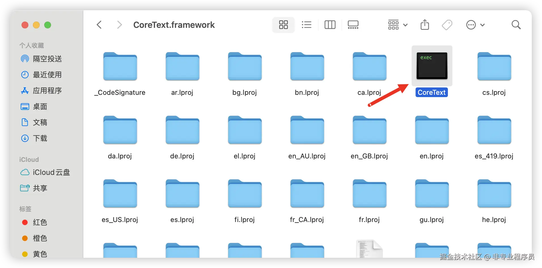Click the green fullscreen window button
The height and width of the screenshot is (268, 542).
[x=48, y=25]
